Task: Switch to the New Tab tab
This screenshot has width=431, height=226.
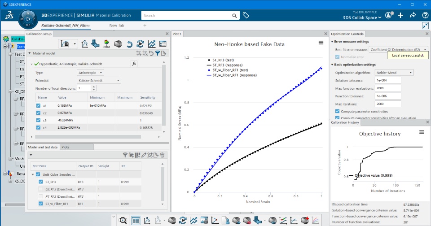Action: click(x=117, y=25)
